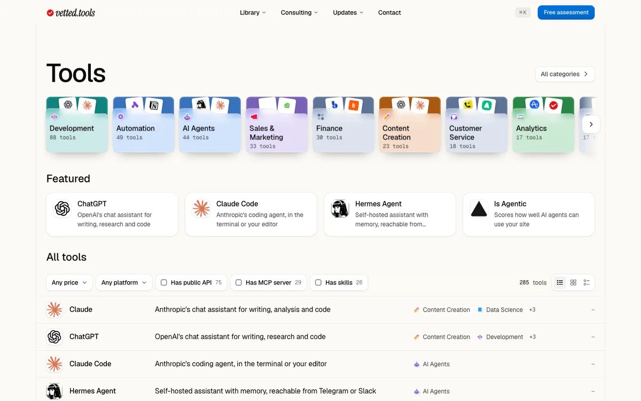Open the Finance category card

tap(343, 125)
